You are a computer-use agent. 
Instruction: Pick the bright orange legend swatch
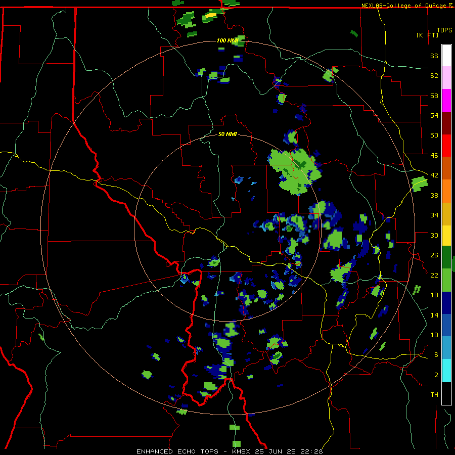click(x=446, y=191)
